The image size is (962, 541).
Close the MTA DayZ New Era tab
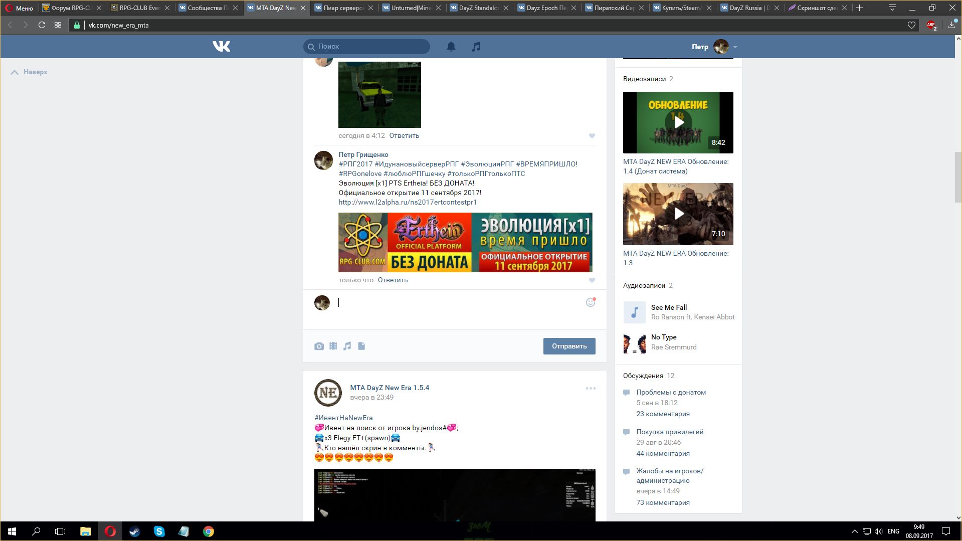point(303,8)
